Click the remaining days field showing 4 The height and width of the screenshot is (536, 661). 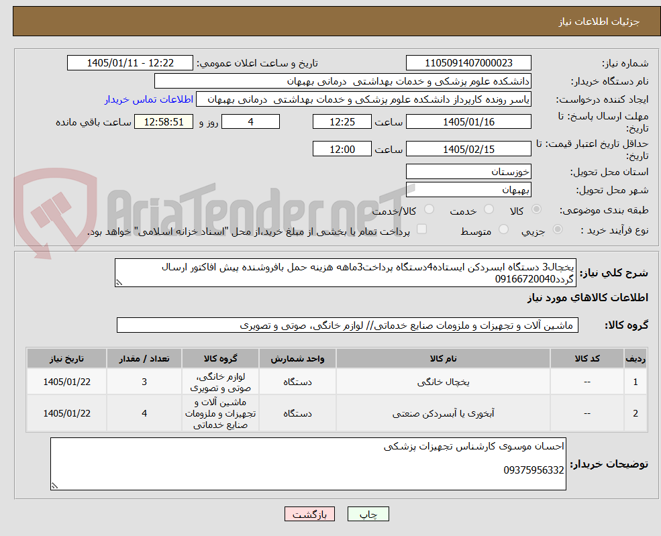pos(250,122)
